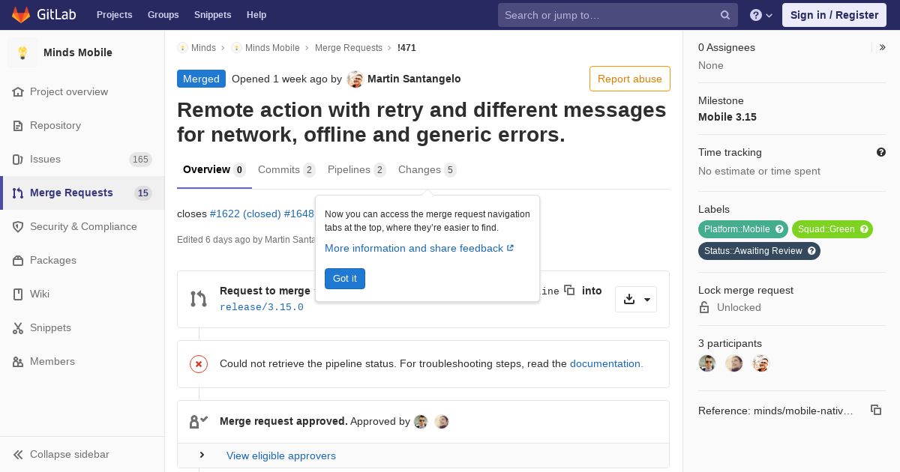Click the second participant avatar

pos(734,363)
